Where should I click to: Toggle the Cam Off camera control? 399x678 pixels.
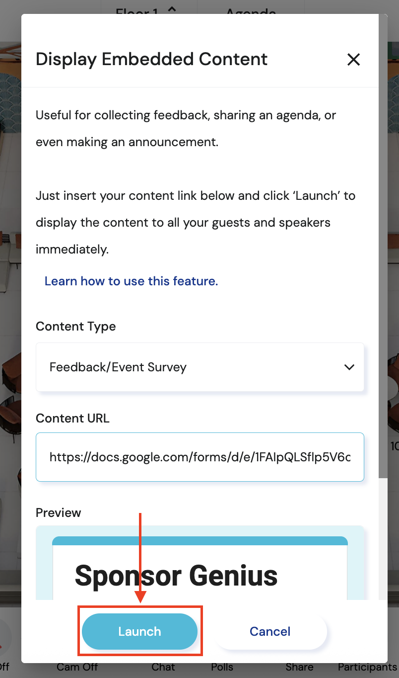[77, 667]
